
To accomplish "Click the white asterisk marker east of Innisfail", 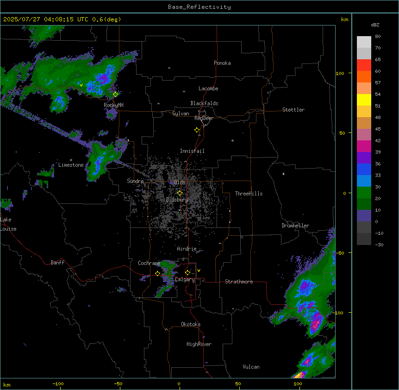I will [232, 140].
